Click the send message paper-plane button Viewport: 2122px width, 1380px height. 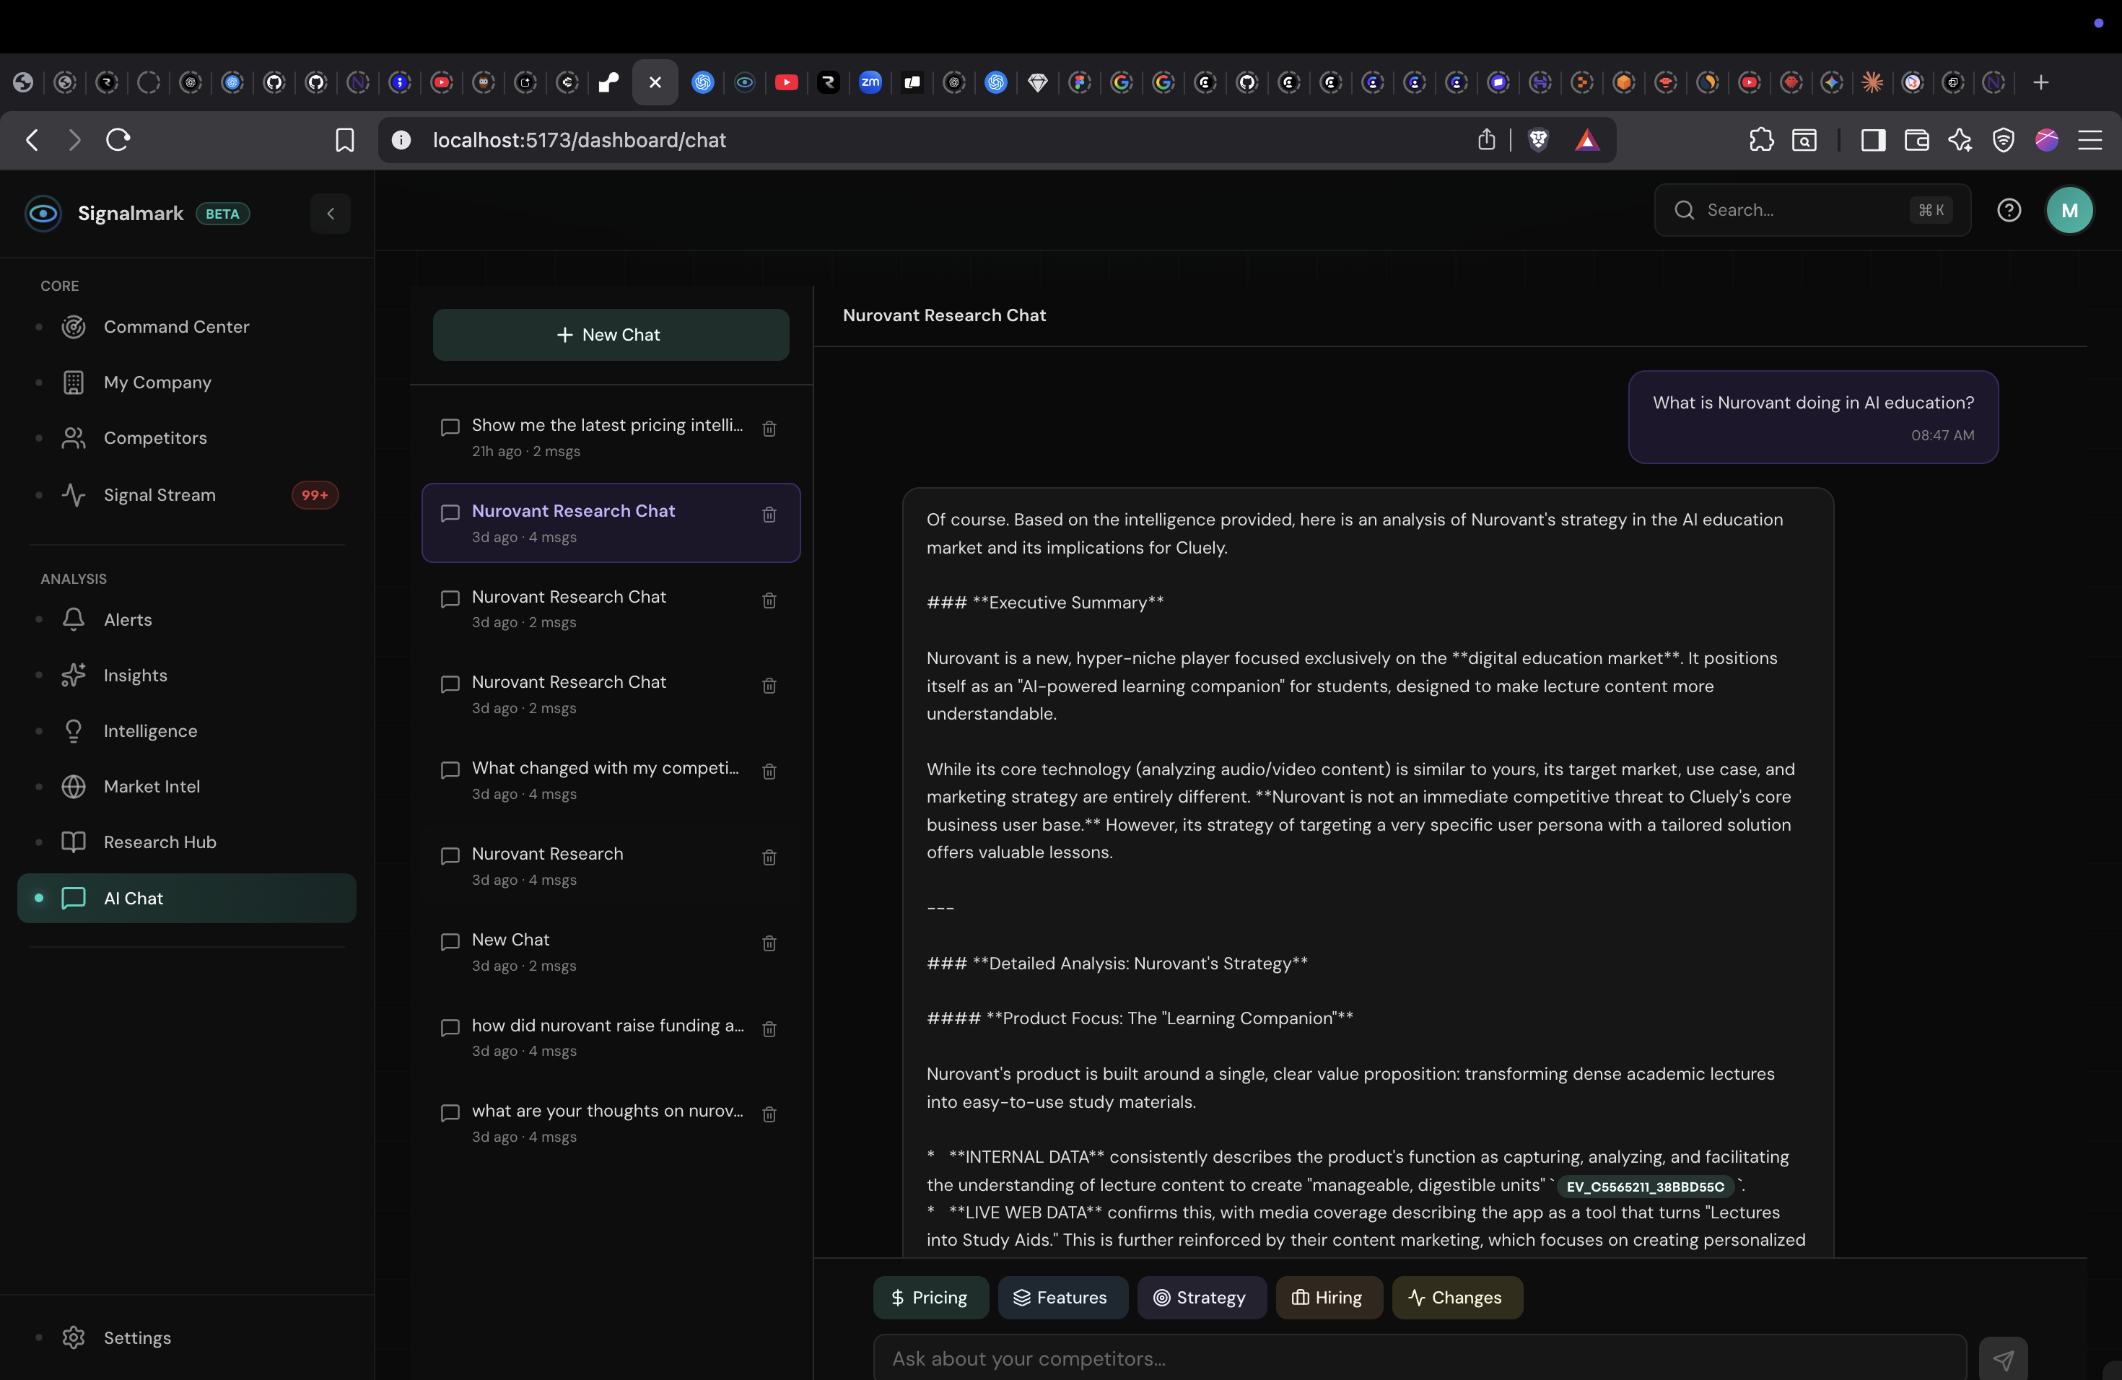point(2002,1360)
